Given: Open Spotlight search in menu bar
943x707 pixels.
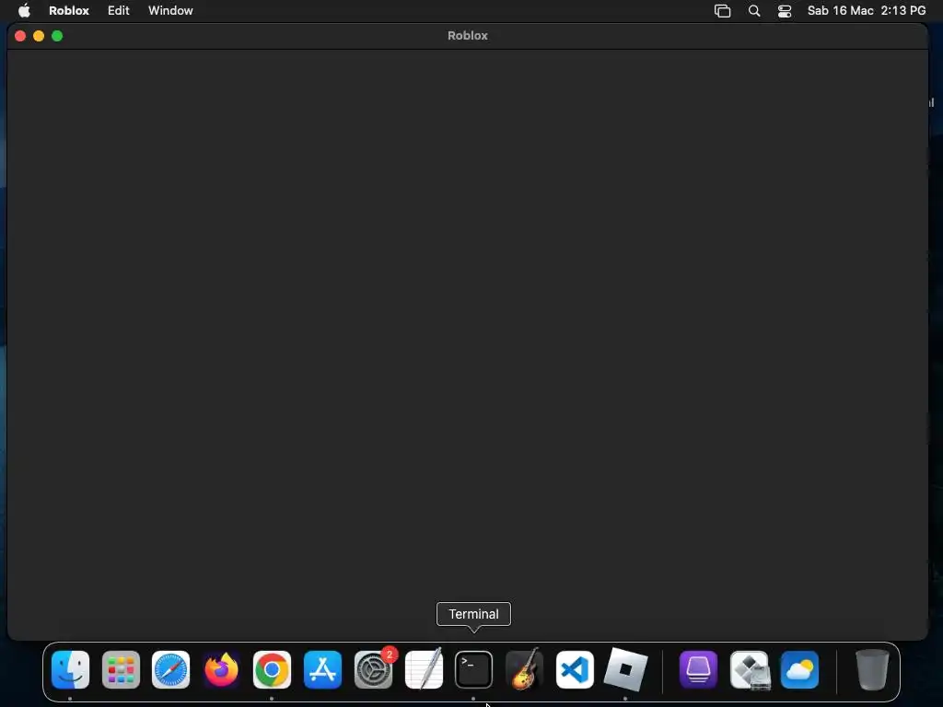Looking at the screenshot, I should (x=754, y=11).
